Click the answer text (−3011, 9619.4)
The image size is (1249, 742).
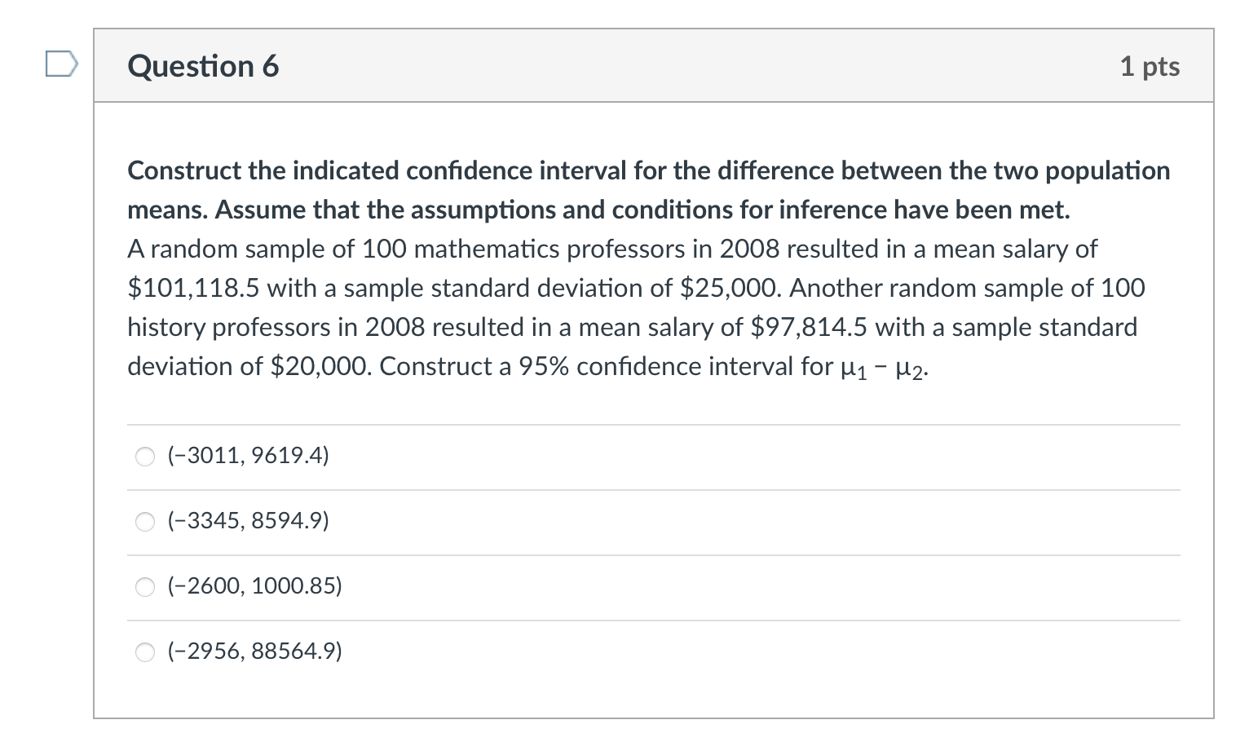pyautogui.click(x=247, y=457)
